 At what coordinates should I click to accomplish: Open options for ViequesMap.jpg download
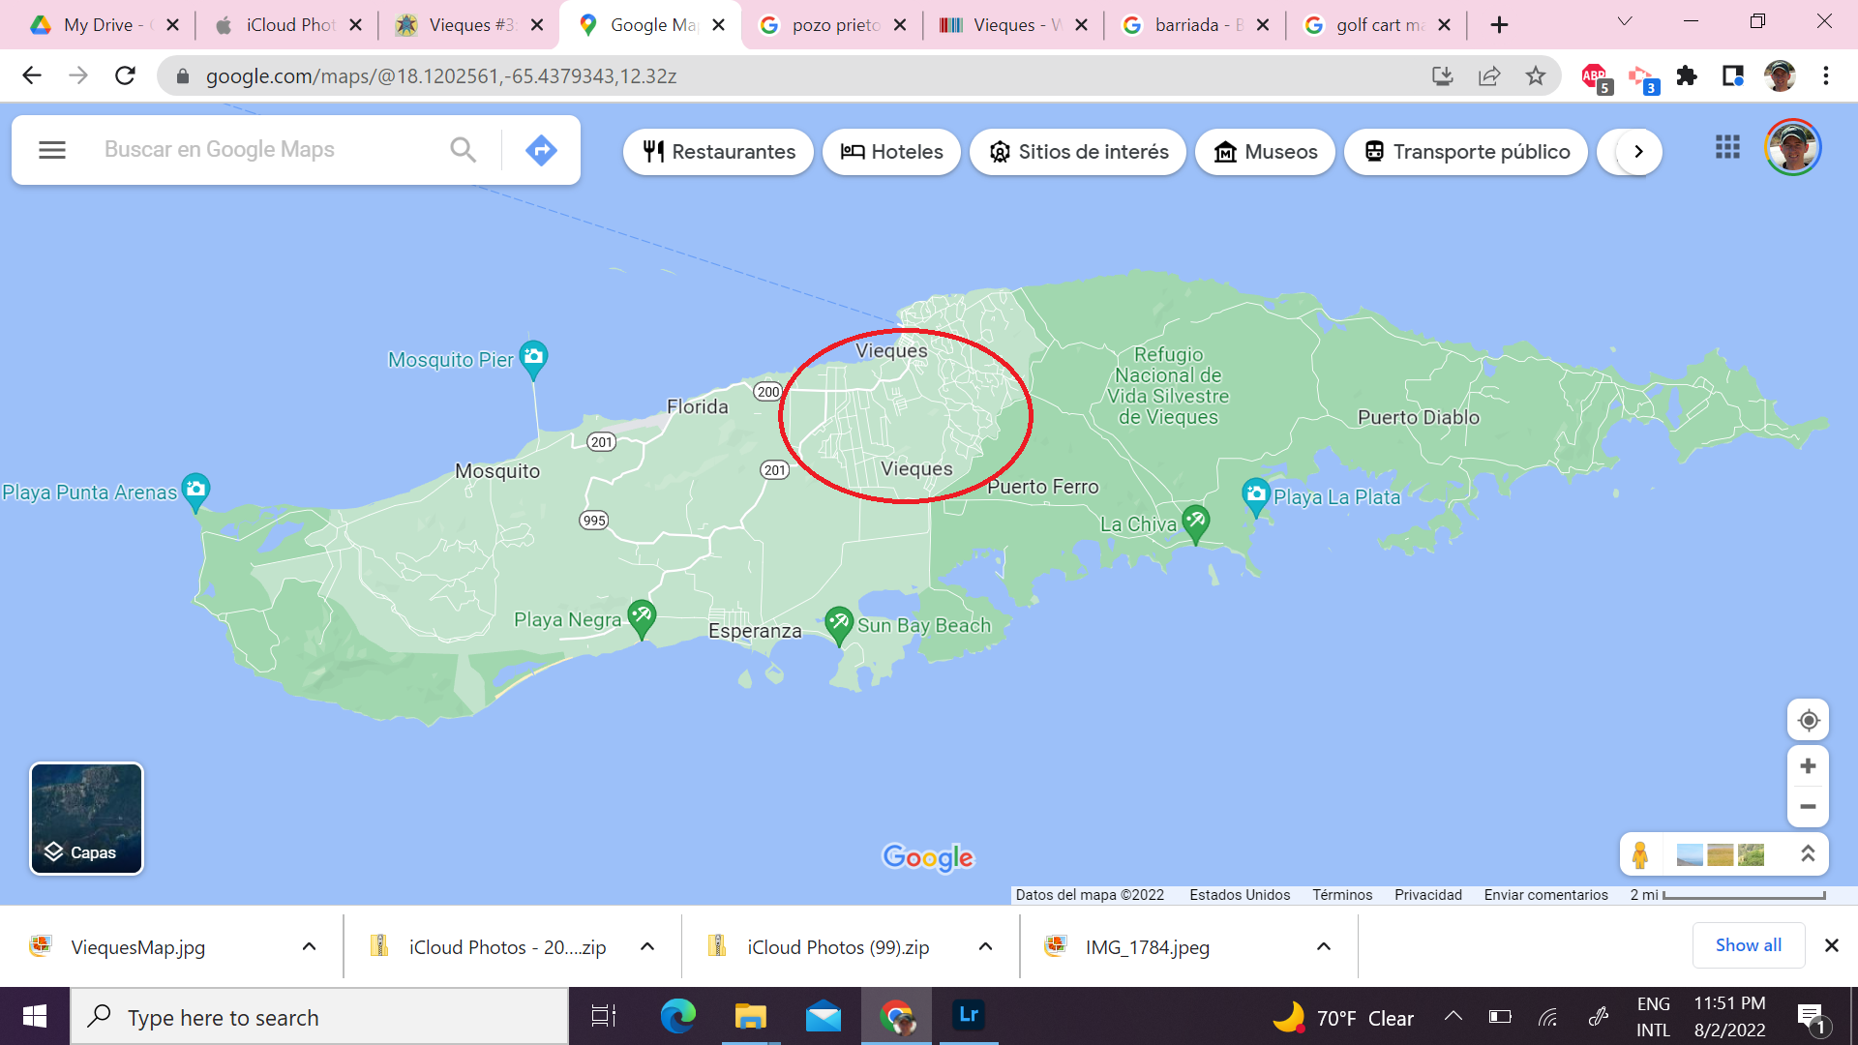pos(309,947)
